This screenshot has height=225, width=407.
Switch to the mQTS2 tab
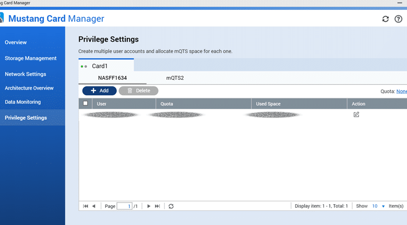175,78
